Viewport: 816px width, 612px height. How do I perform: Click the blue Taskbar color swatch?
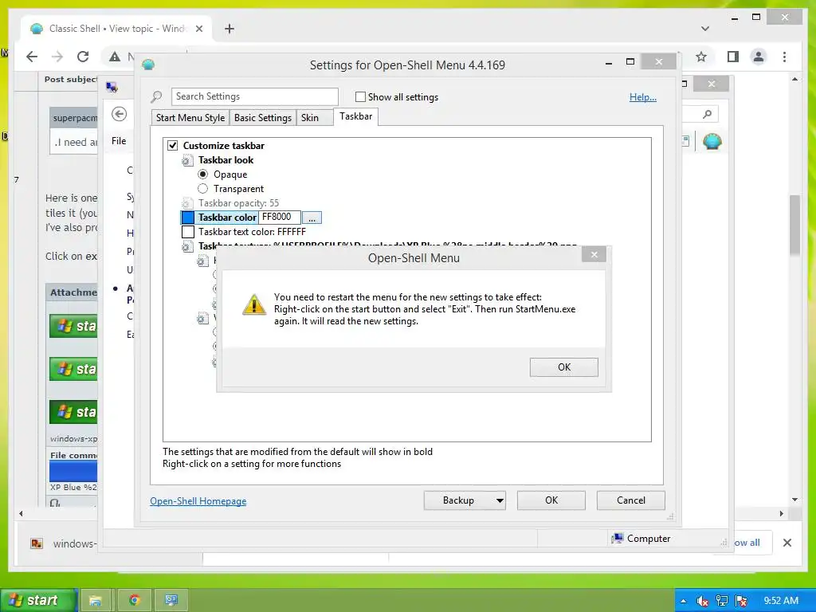click(x=188, y=218)
